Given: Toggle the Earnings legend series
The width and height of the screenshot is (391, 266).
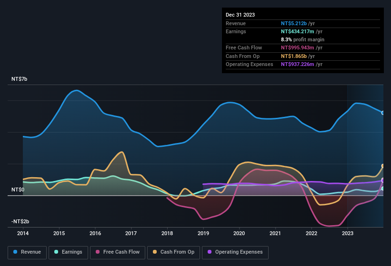Looking at the screenshot, I should 68,252.
